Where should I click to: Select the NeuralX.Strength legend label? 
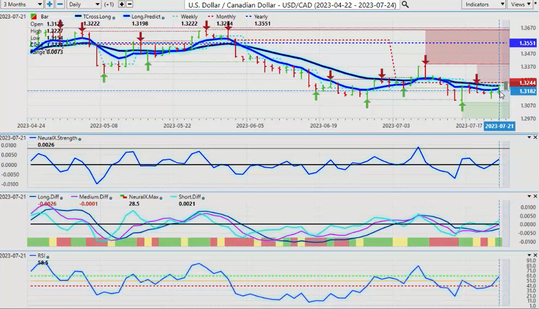point(57,138)
